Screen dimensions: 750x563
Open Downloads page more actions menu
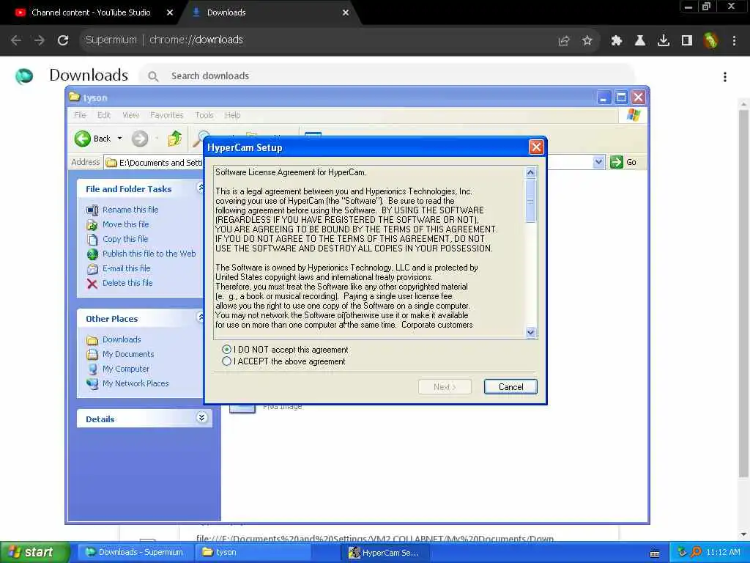point(725,76)
